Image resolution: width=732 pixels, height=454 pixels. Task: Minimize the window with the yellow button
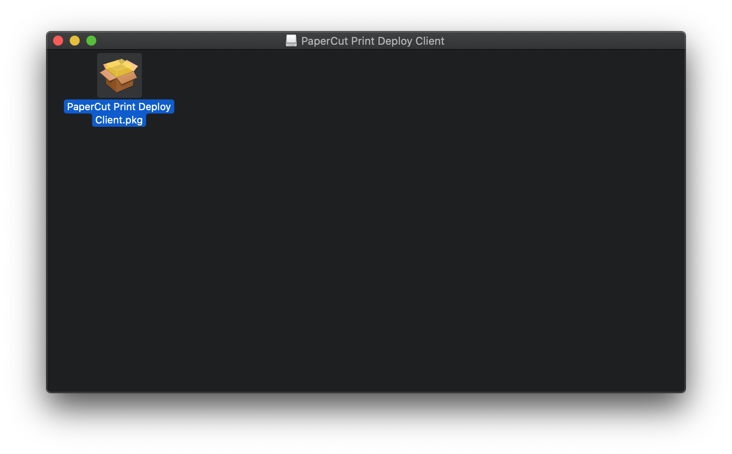pos(75,41)
